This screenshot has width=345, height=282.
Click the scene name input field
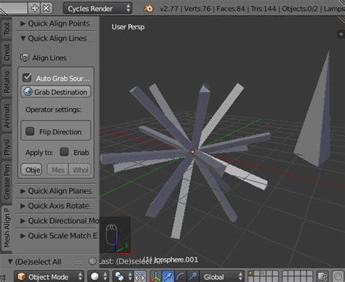coord(14,8)
